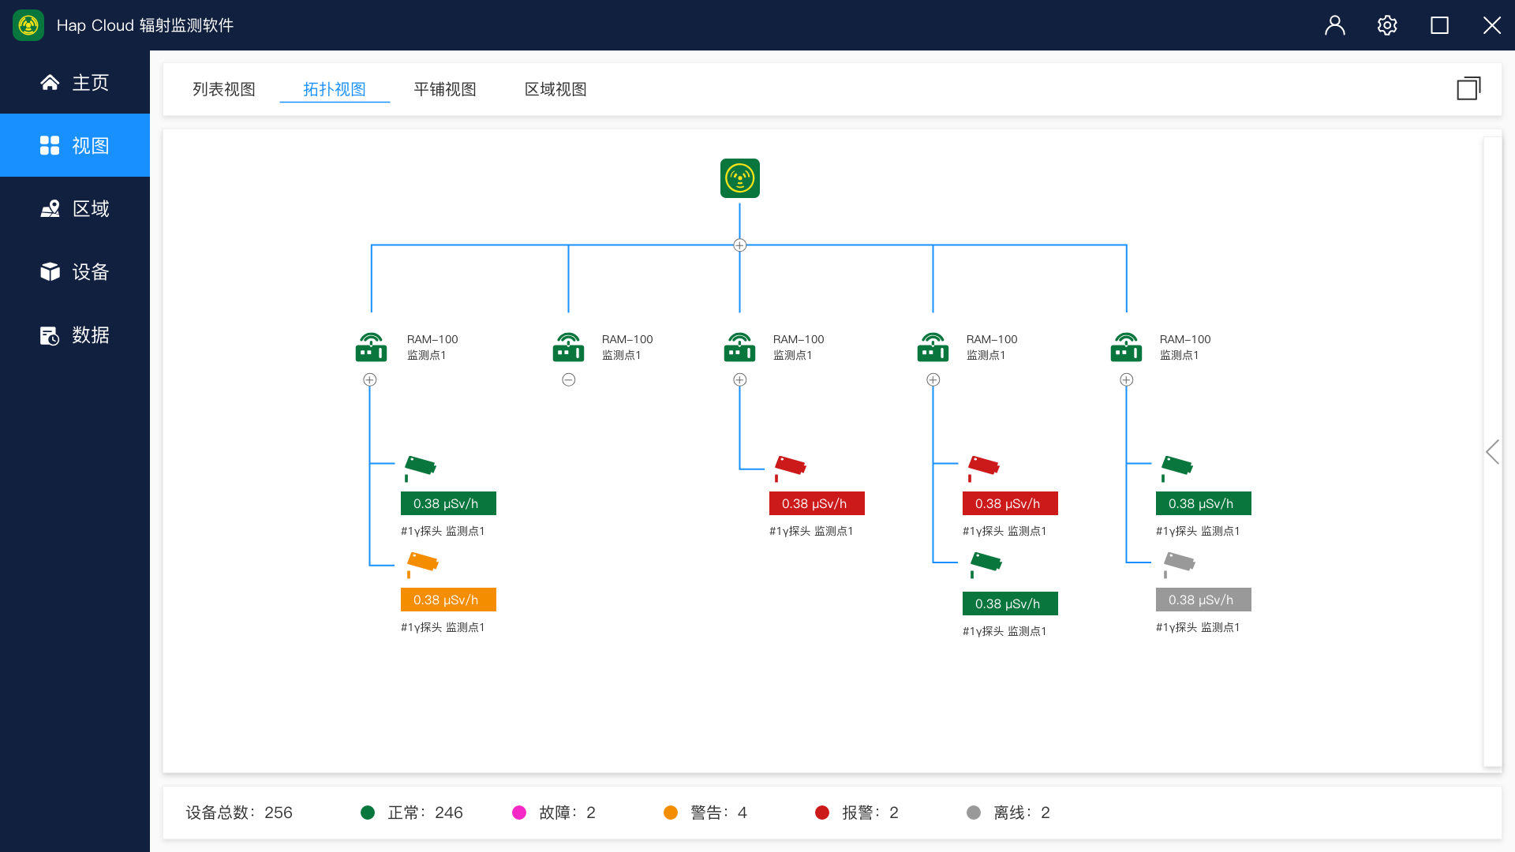Switch to 拓扑视图 tab
1515x852 pixels.
[x=335, y=89]
